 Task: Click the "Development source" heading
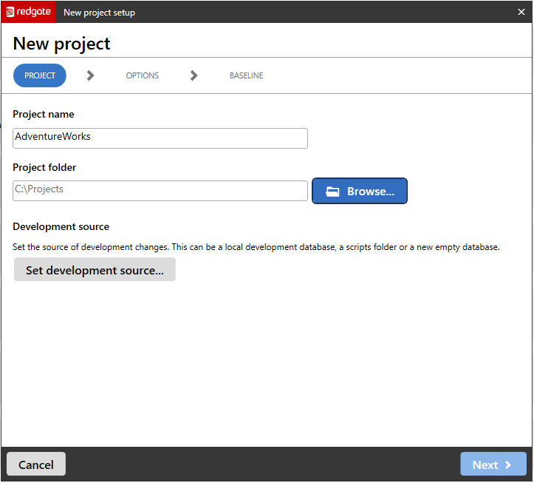(x=61, y=226)
